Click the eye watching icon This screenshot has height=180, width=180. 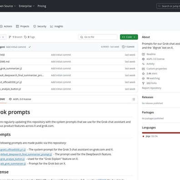tap(143, 78)
